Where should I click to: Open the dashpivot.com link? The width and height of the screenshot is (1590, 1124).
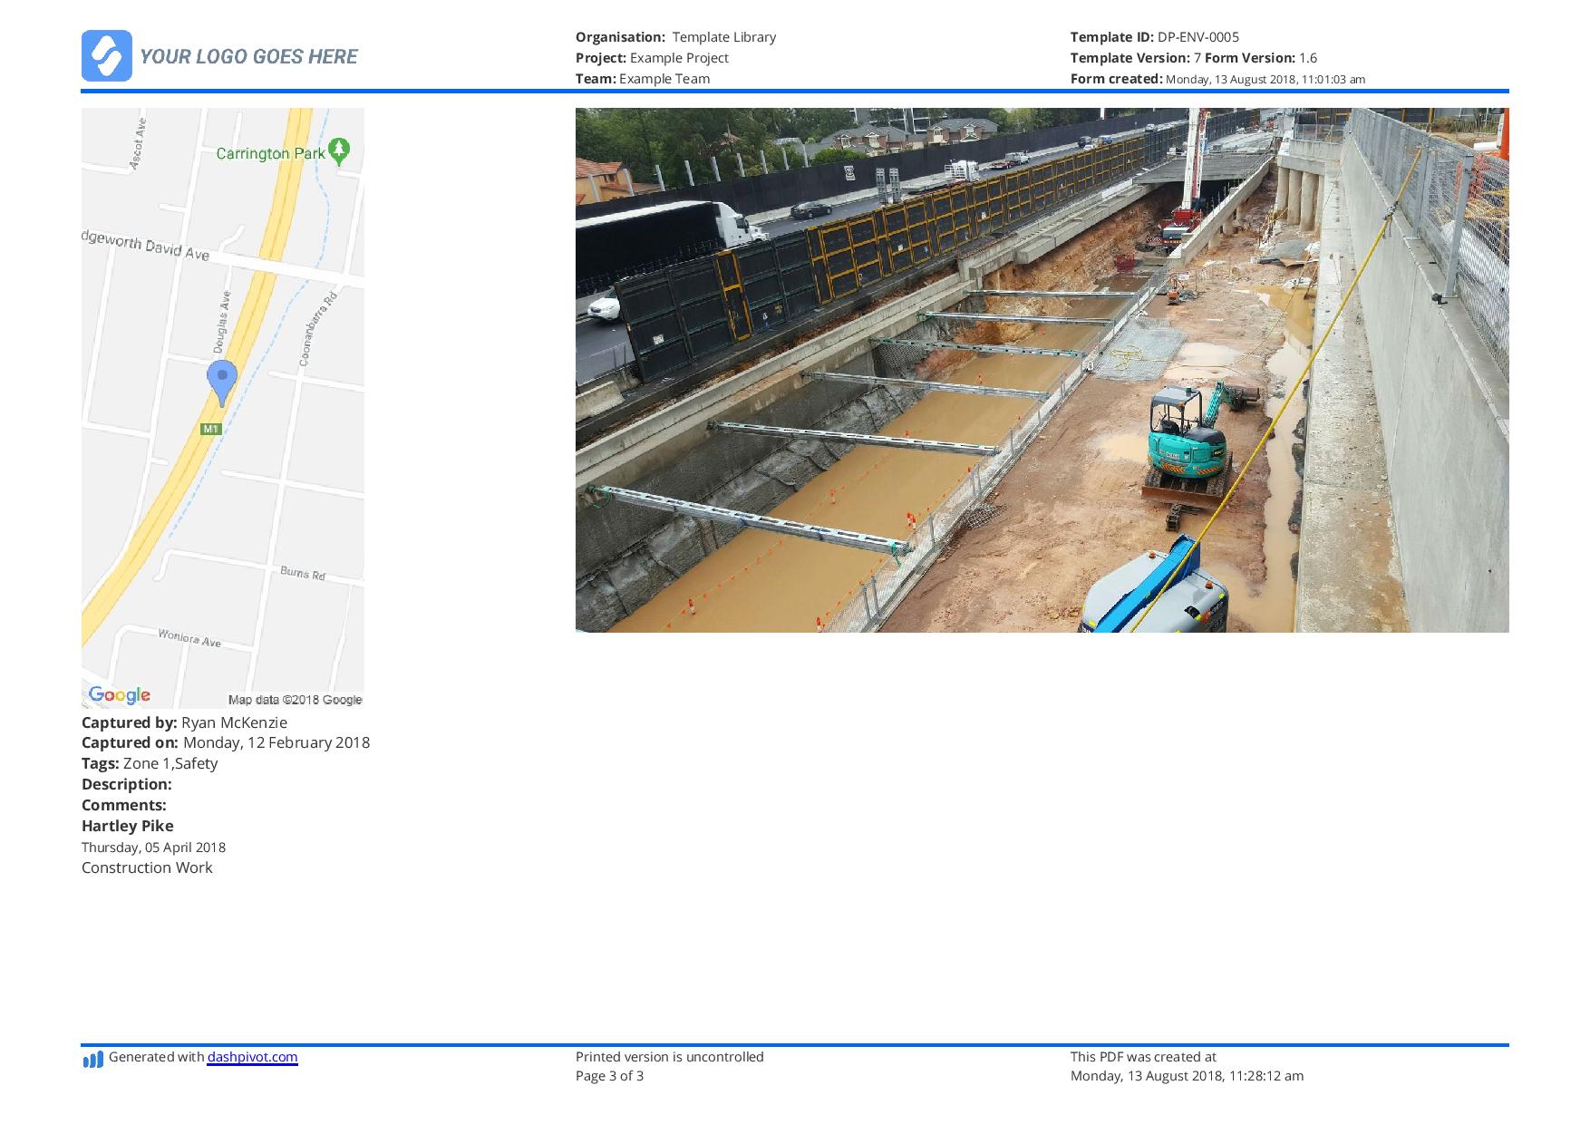[252, 1057]
